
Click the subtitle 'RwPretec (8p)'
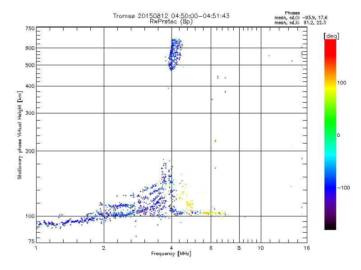coord(171,22)
